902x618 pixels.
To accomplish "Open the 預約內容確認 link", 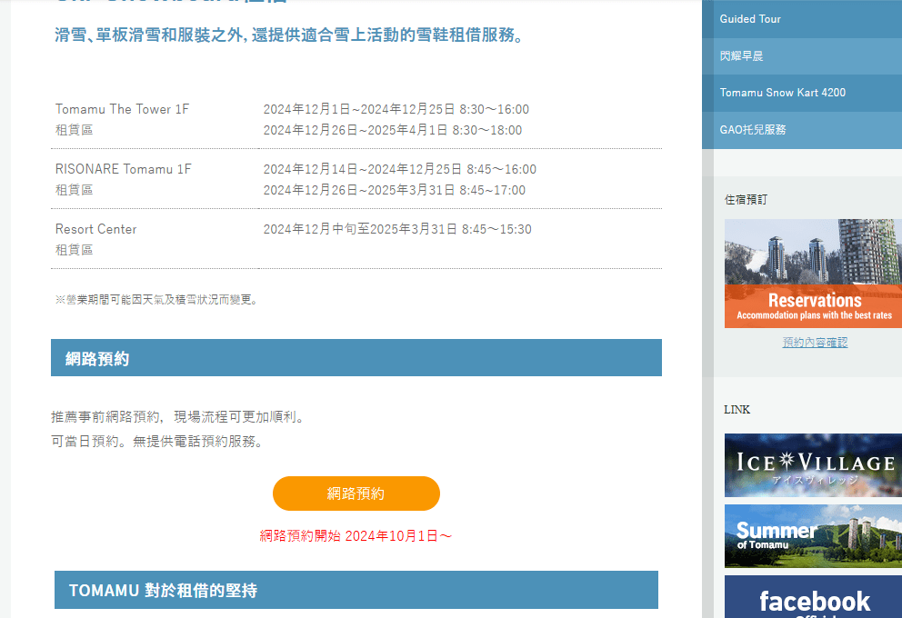I will click(x=815, y=343).
